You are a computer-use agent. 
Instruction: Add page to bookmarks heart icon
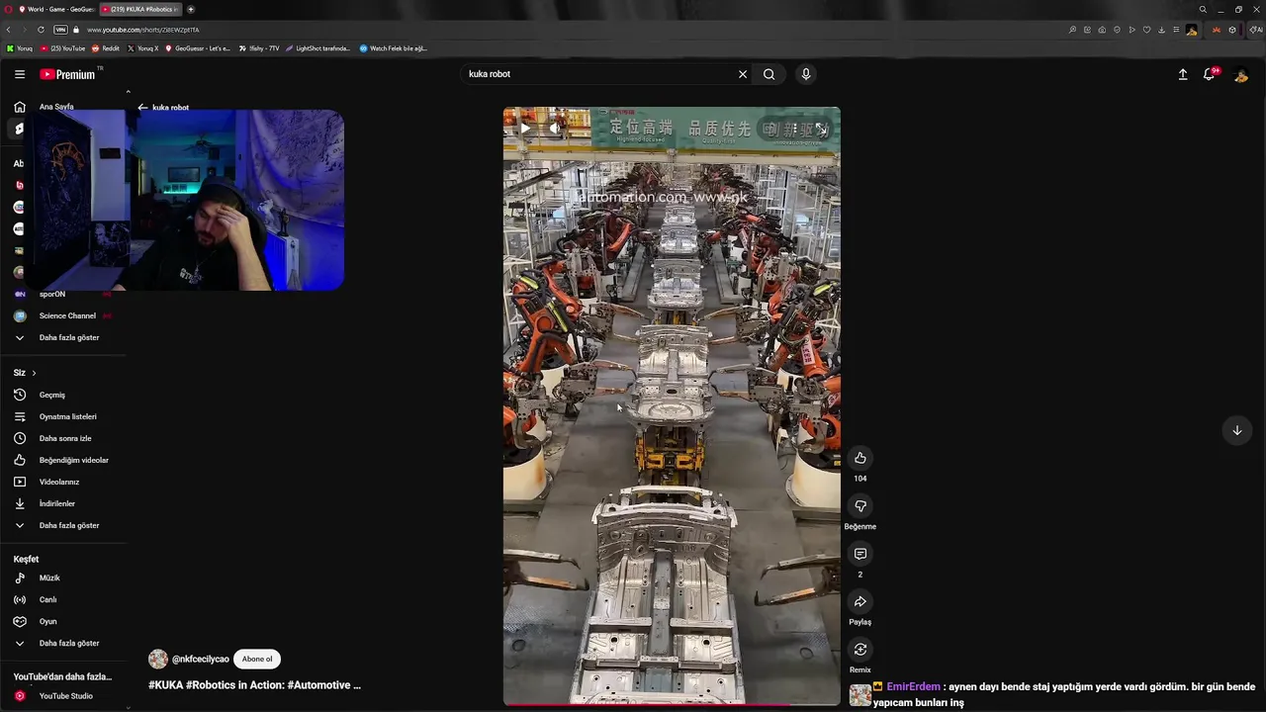pyautogui.click(x=1146, y=30)
